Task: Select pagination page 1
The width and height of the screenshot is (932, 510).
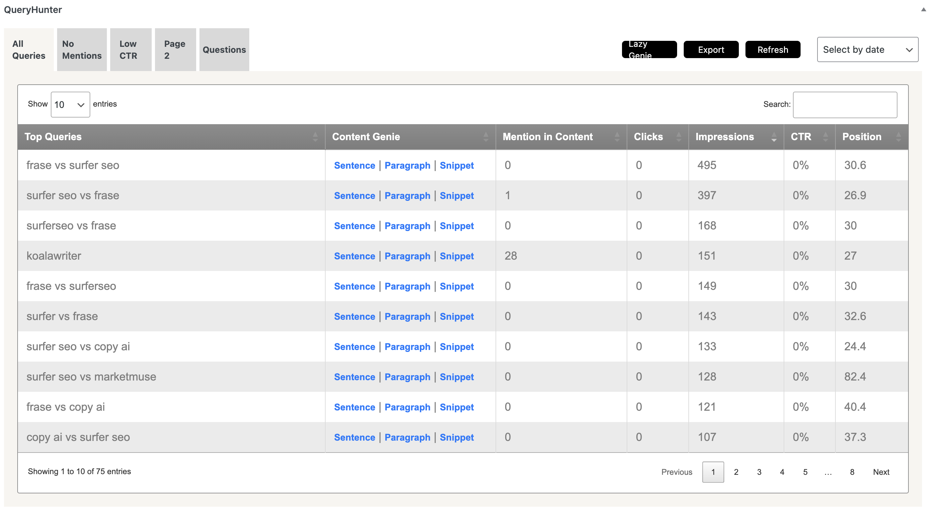Action: point(713,472)
